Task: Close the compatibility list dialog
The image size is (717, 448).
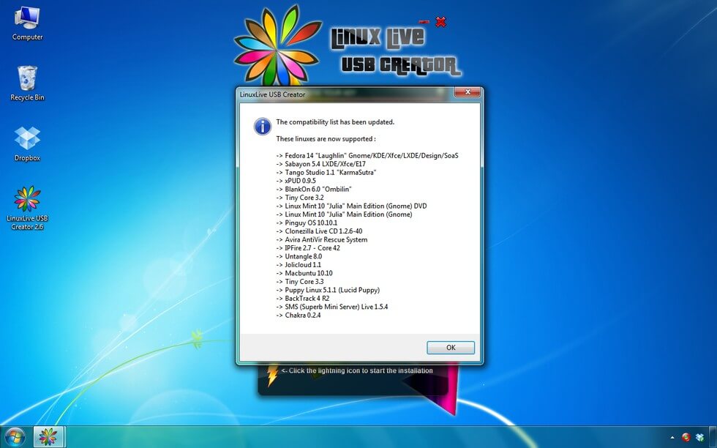Action: (468, 92)
